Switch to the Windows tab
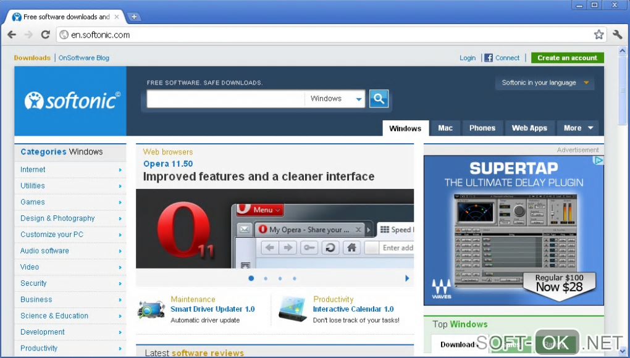 405,128
